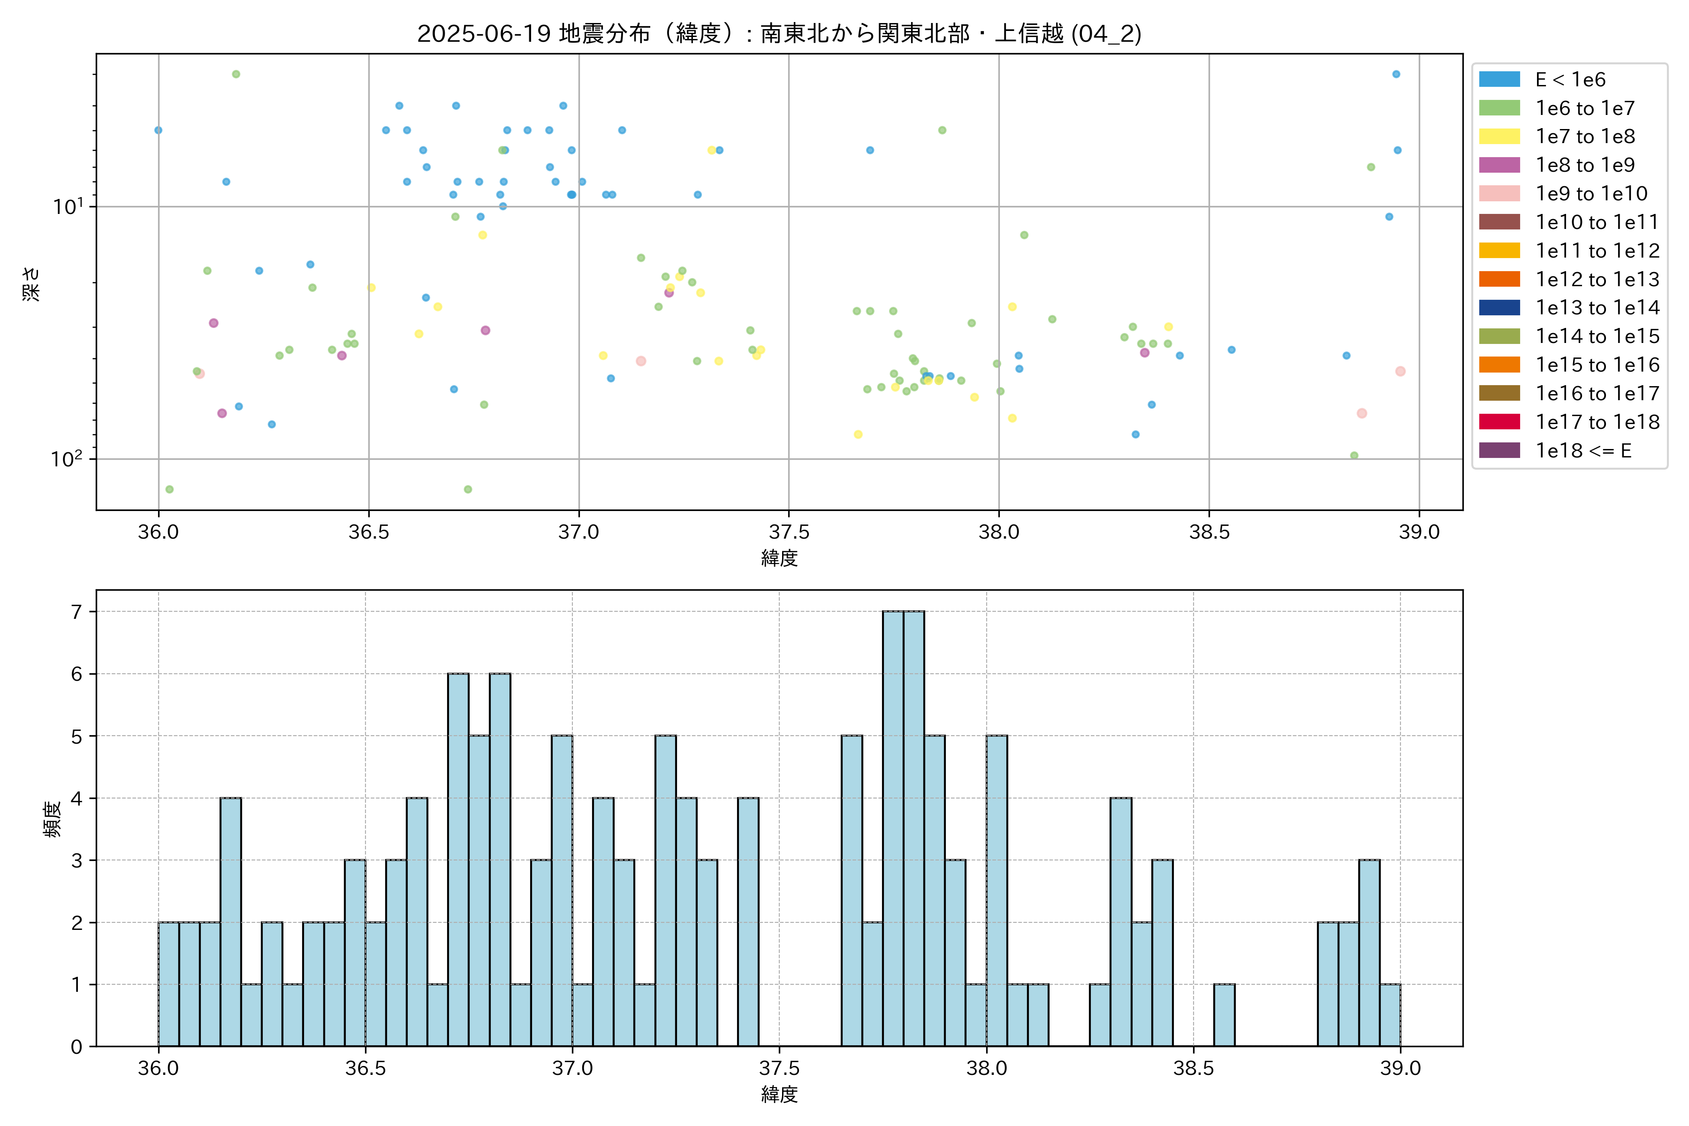Click the '頻度' histogram y-axis label

53,819
